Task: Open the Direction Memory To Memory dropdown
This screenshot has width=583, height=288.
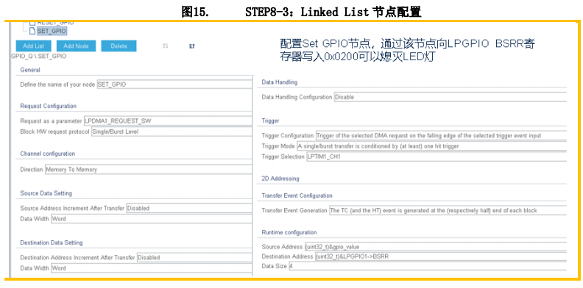Action: tap(149, 169)
